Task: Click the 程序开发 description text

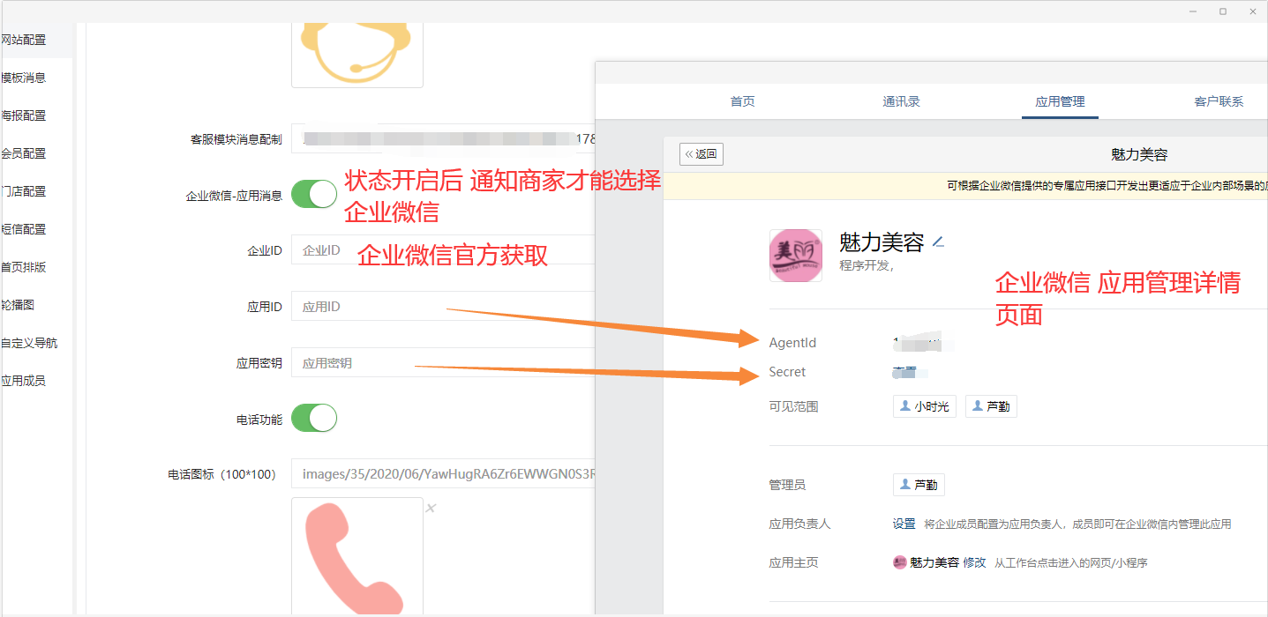Action: 867,265
